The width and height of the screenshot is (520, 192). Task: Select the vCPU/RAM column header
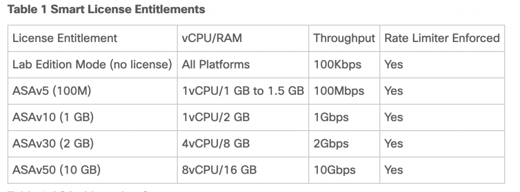tap(212, 38)
